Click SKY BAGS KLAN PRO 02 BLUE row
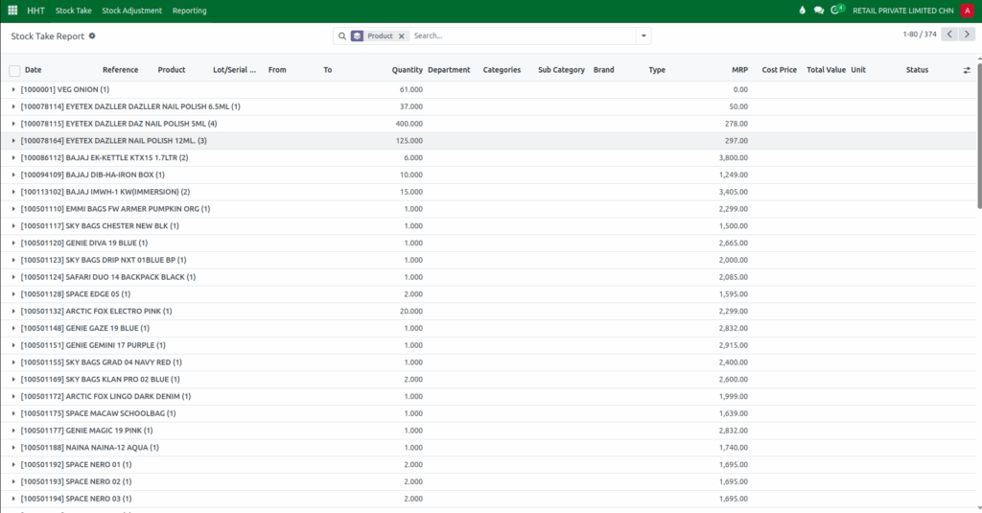982x513 pixels. [x=488, y=379]
